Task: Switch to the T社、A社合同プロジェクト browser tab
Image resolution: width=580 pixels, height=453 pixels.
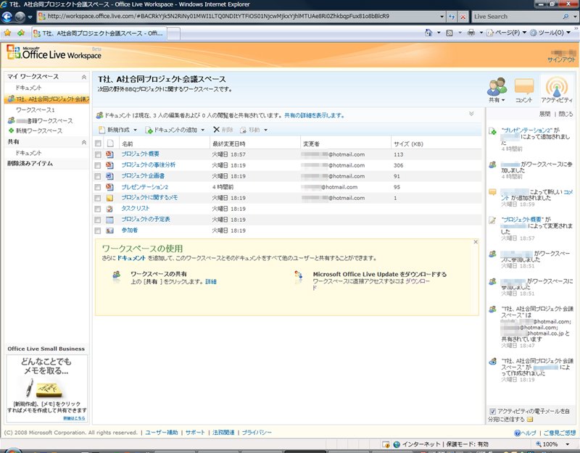Action: click(x=99, y=33)
